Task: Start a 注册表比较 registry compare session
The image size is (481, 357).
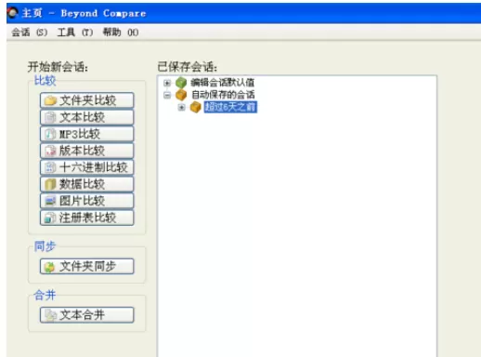Action: click(x=87, y=218)
